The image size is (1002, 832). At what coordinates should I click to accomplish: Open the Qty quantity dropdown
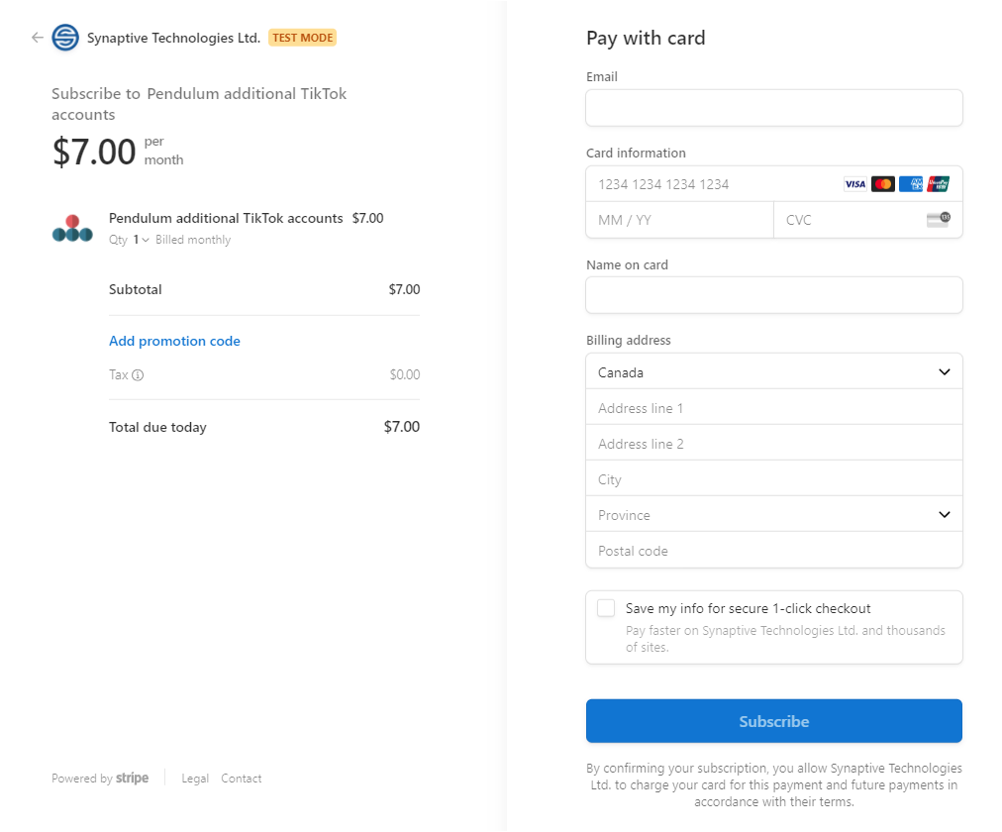click(x=141, y=240)
